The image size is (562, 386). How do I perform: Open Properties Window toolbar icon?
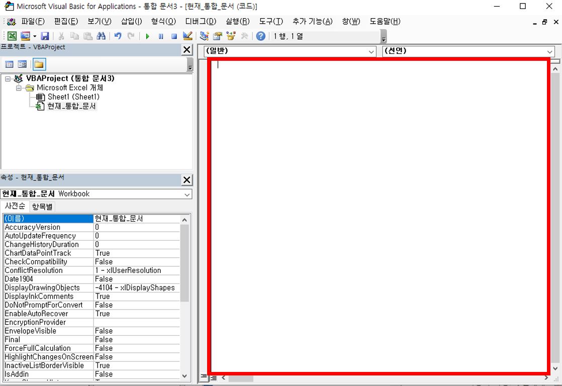pyautogui.click(x=218, y=36)
